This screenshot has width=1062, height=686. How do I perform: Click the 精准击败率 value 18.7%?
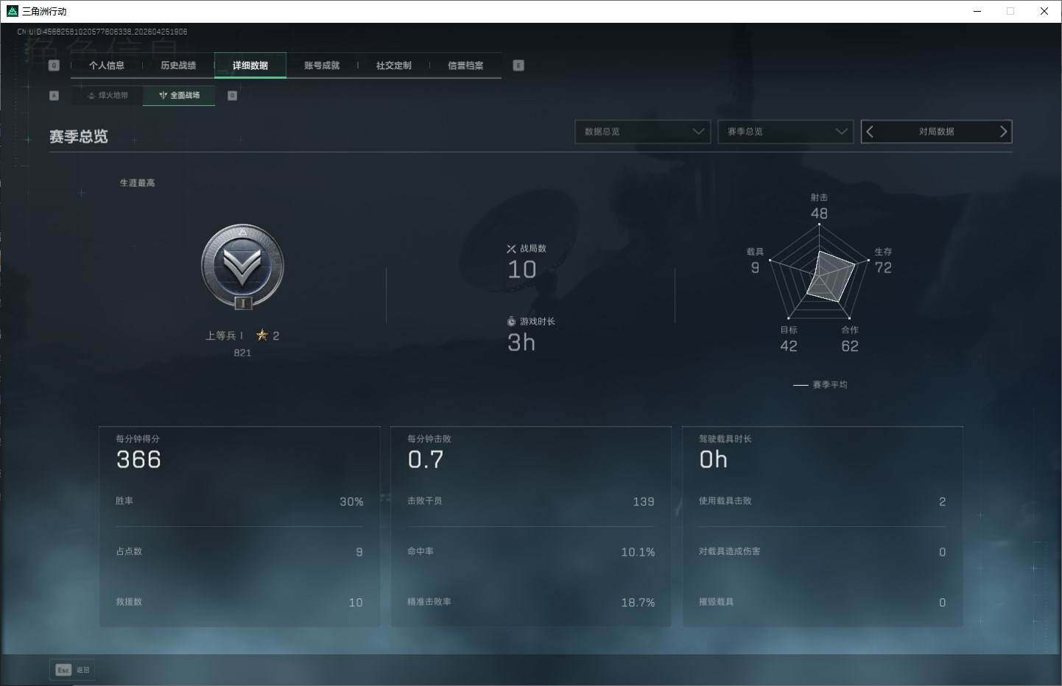pos(638,603)
